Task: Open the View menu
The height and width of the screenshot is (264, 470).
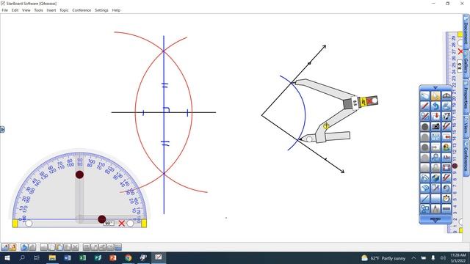Action: coord(26,10)
